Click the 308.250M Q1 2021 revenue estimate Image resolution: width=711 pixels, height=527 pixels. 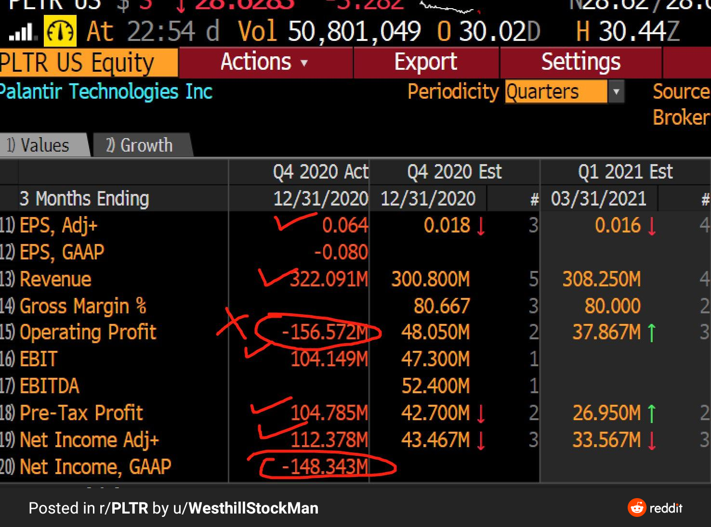click(x=602, y=279)
